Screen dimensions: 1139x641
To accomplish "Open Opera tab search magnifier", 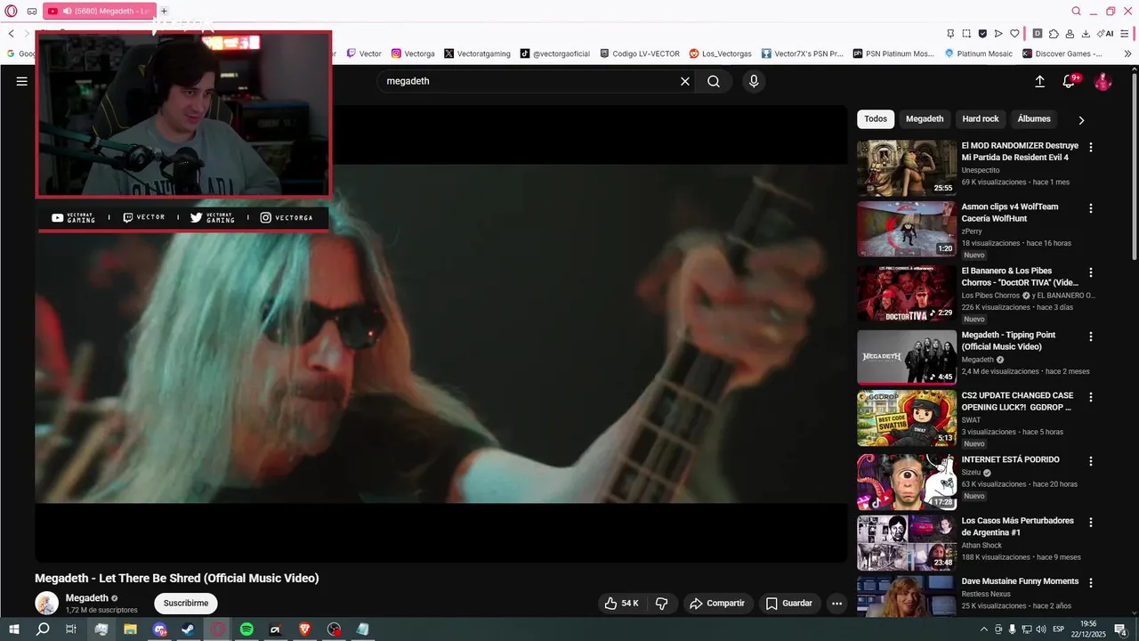I will point(1076,11).
